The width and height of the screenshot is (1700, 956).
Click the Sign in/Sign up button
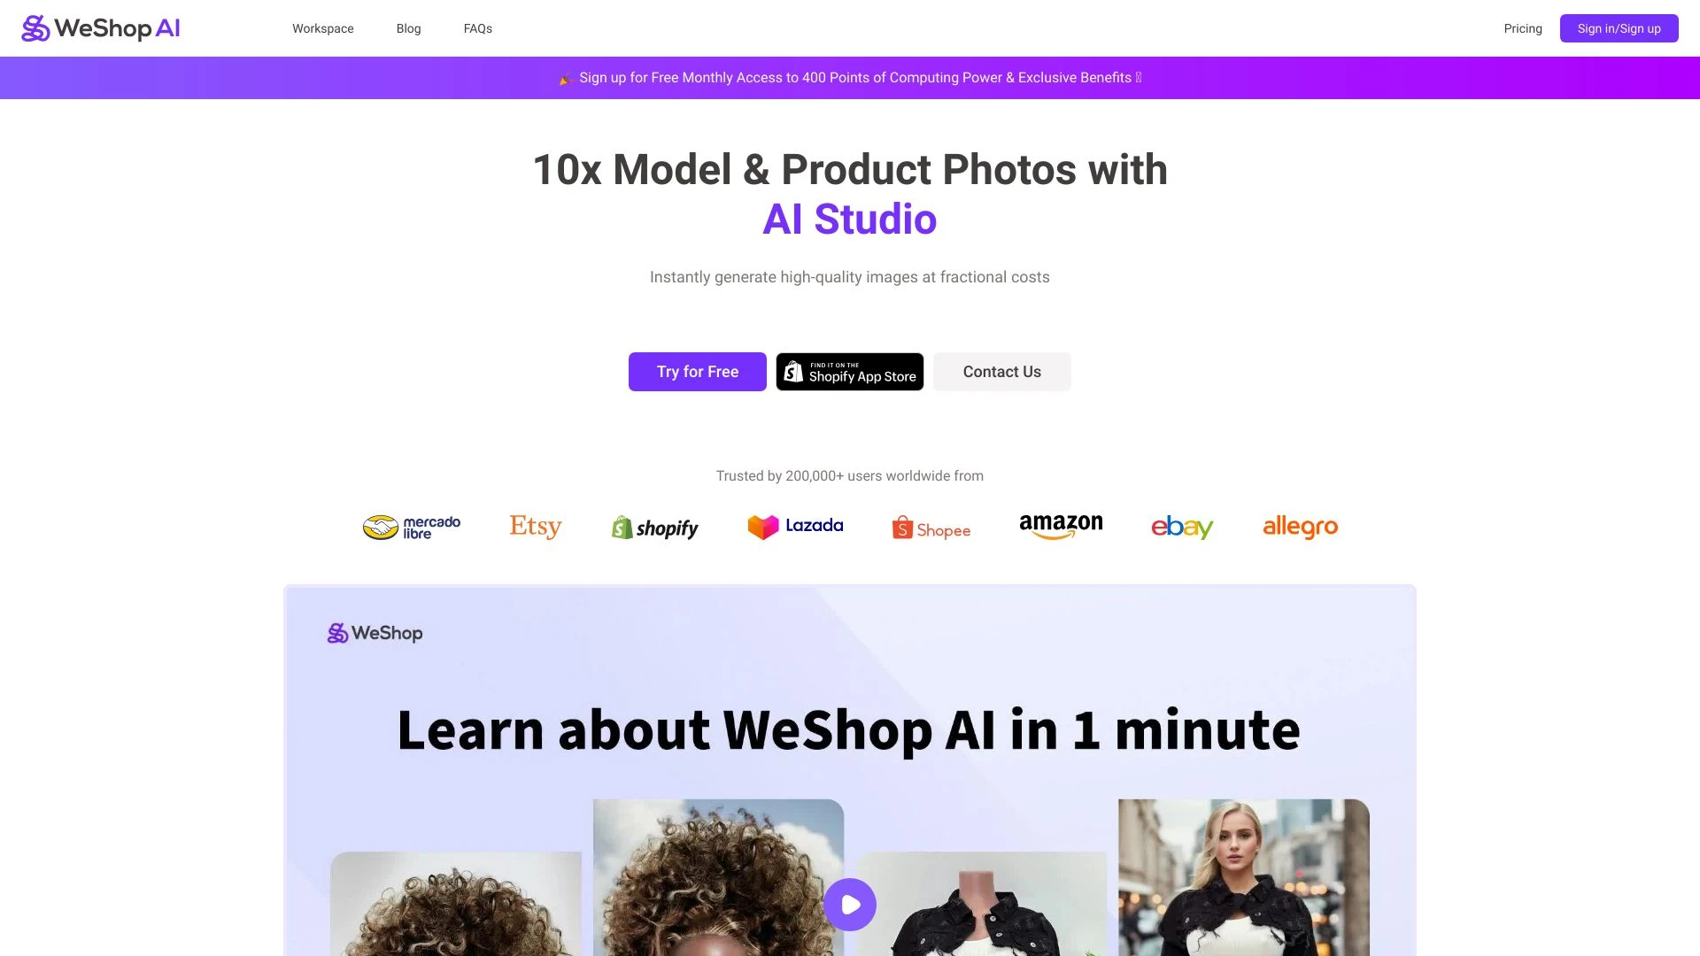click(1619, 28)
